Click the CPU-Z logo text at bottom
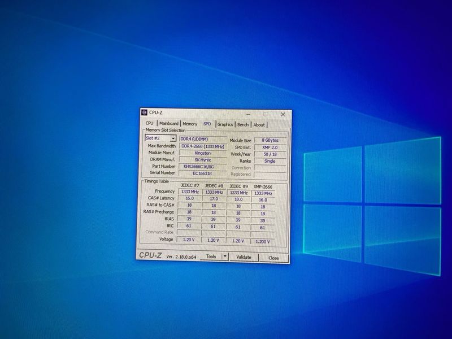 pyautogui.click(x=150, y=255)
